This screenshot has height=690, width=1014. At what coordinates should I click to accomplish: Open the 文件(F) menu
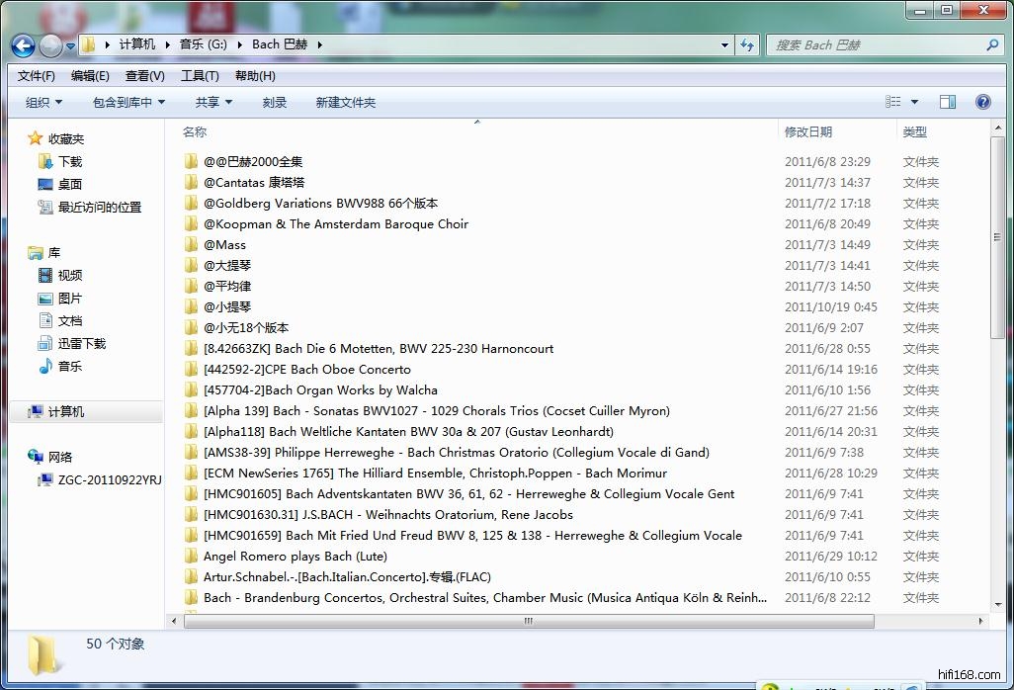coord(37,76)
